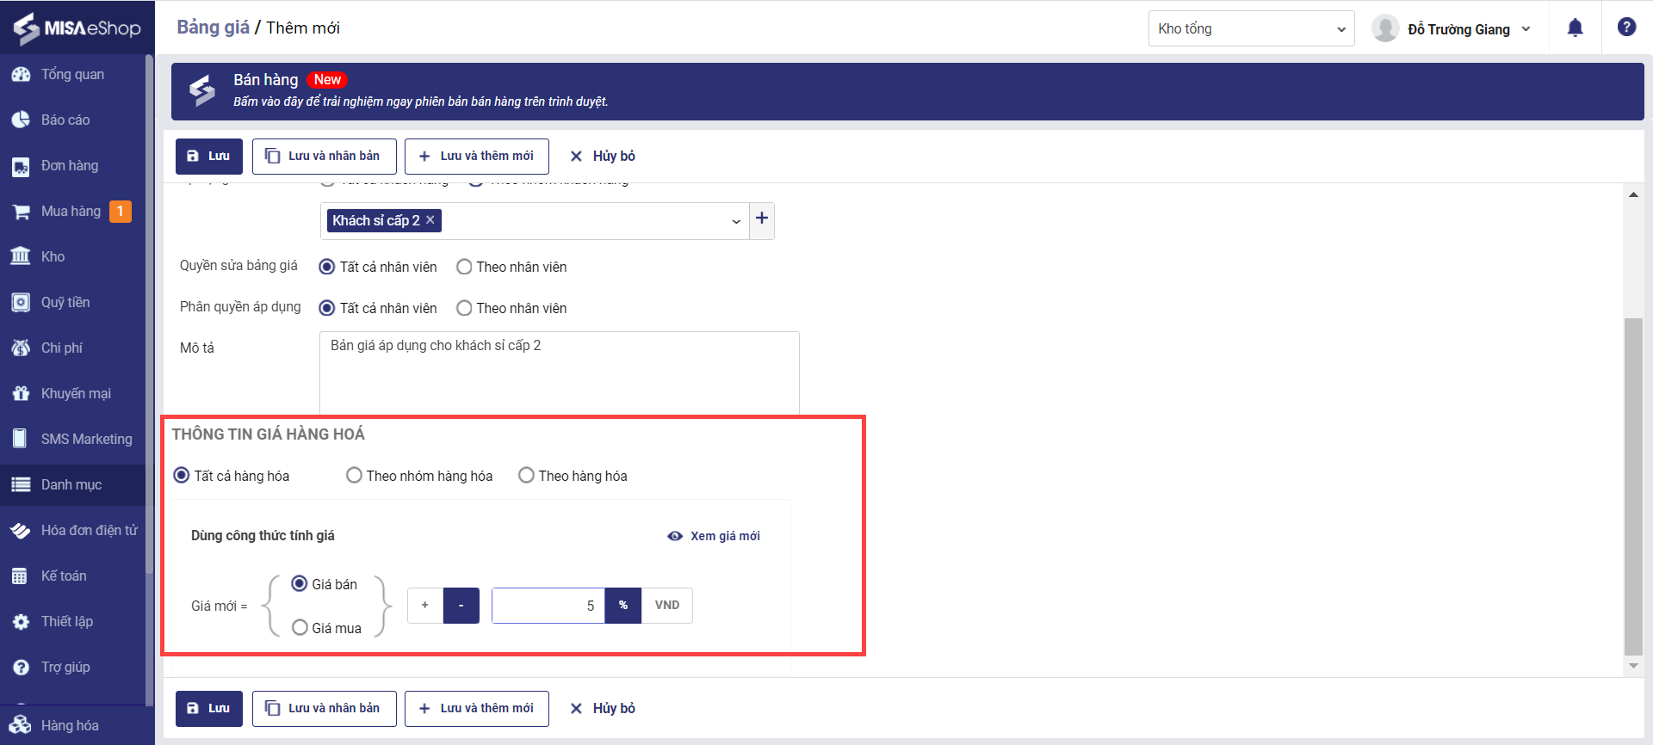
Task: Click the top Lưu button
Action: coord(209,157)
